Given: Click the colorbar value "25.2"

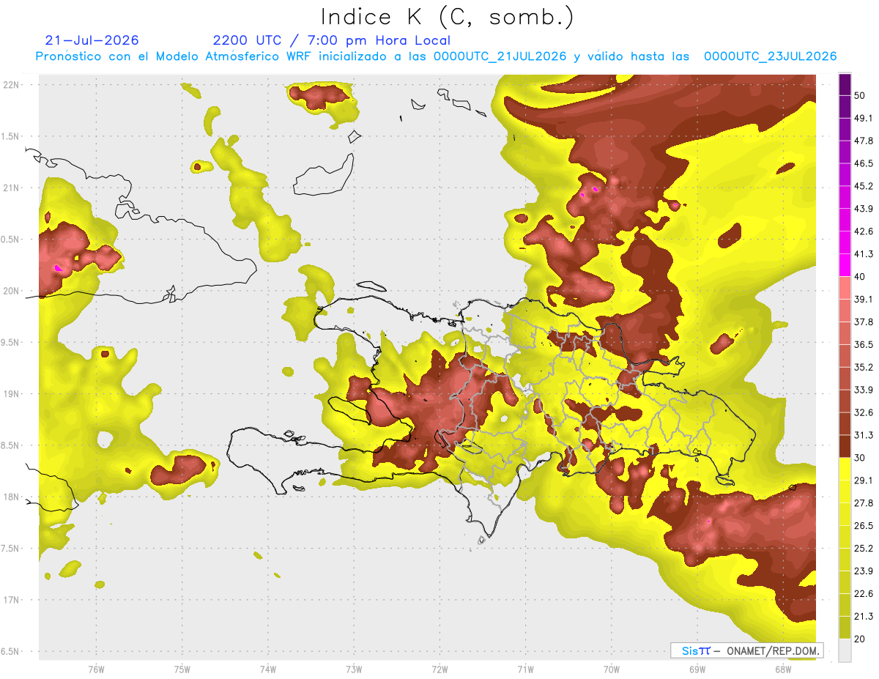Looking at the screenshot, I should [x=864, y=549].
